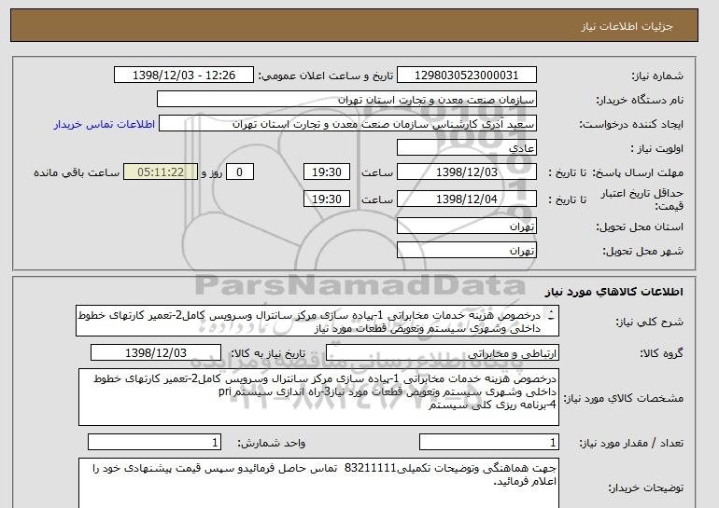719x508 pixels.
Task: Click the label استان محل تحویل
Action: (640, 227)
